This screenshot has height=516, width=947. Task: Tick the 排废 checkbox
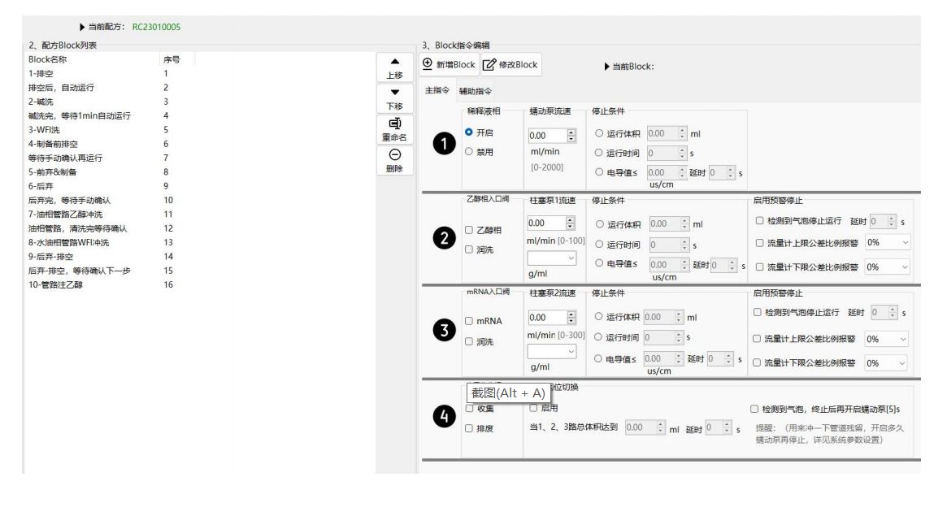click(469, 428)
